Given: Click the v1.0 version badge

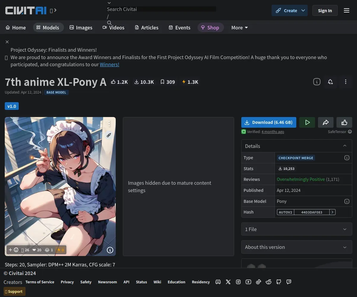Looking at the screenshot, I should [12, 106].
